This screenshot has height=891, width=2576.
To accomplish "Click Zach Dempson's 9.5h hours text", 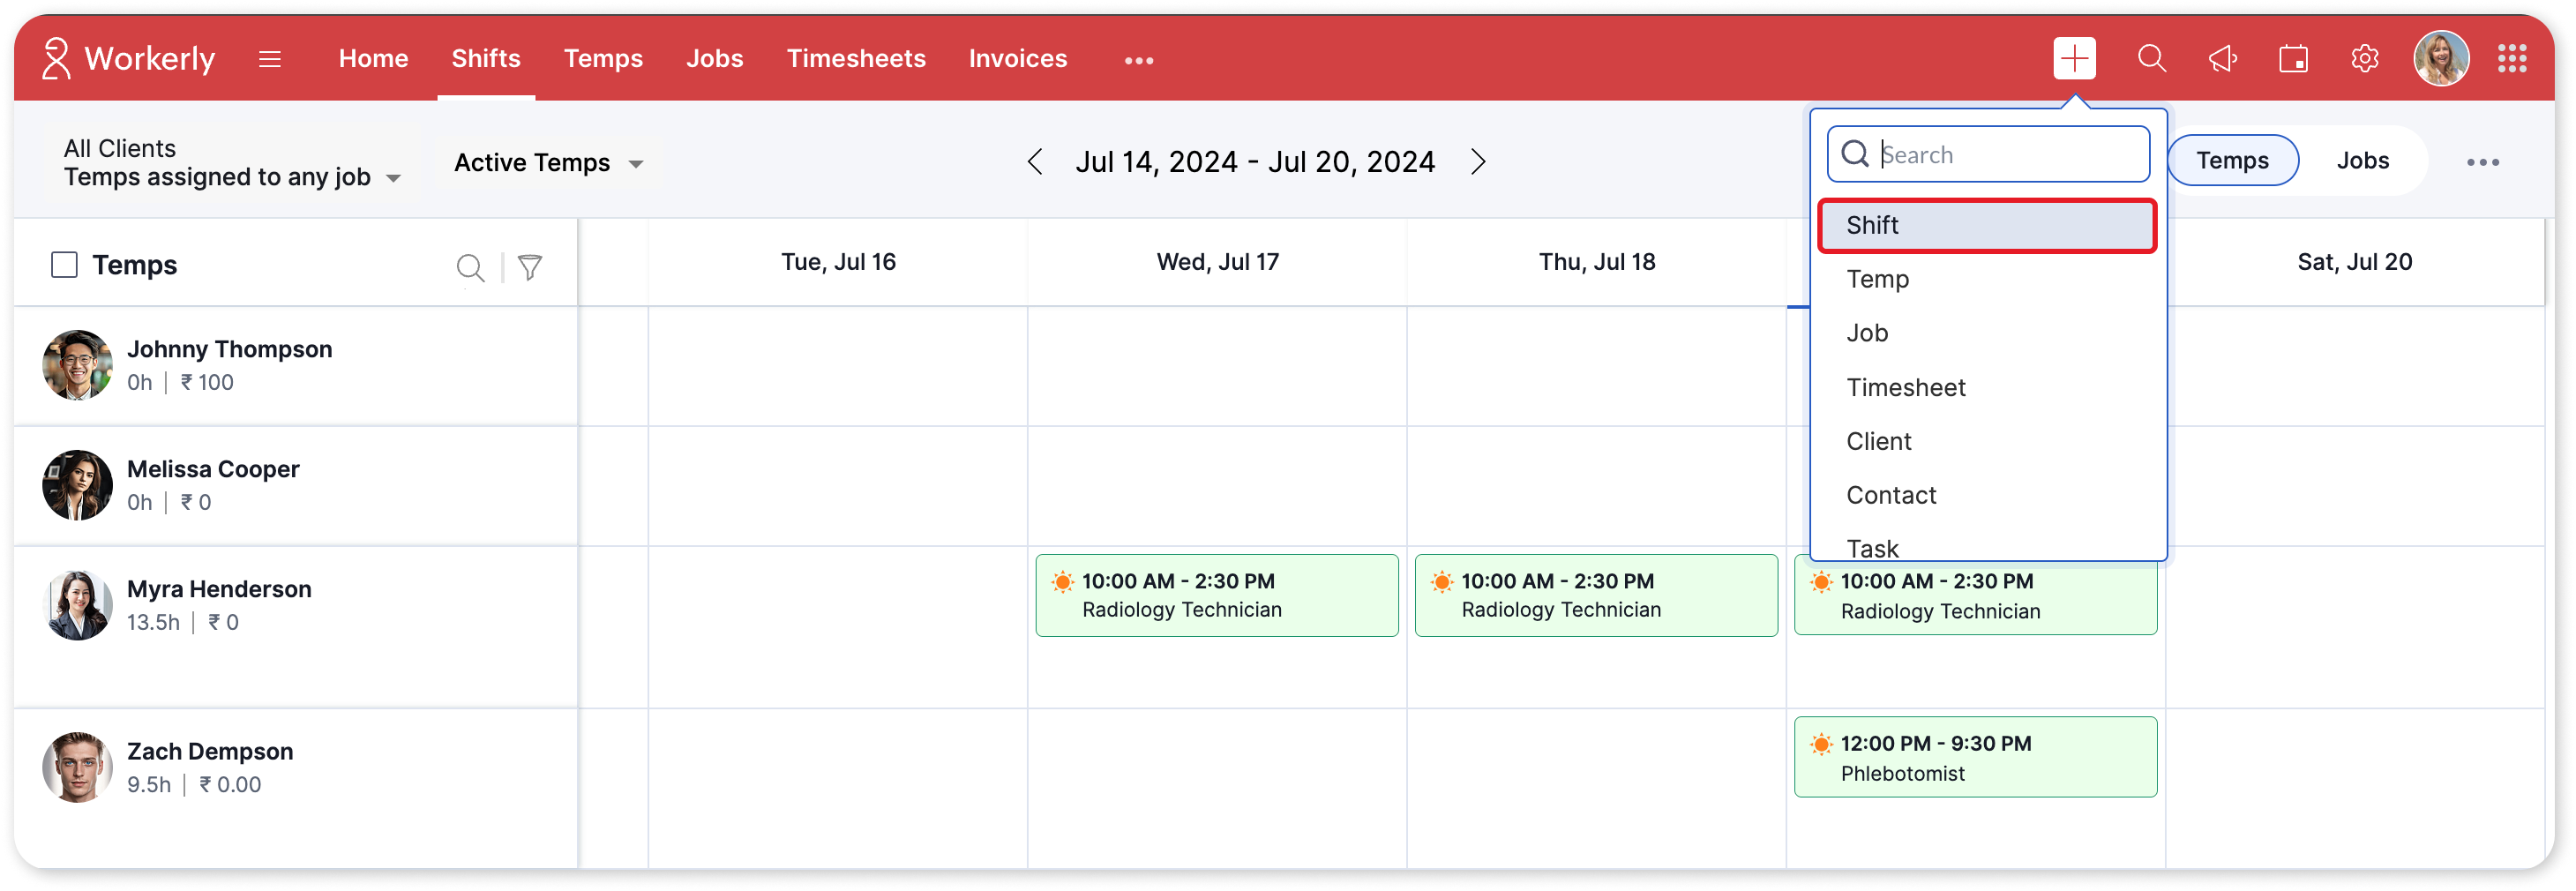I will pyautogui.click(x=149, y=784).
